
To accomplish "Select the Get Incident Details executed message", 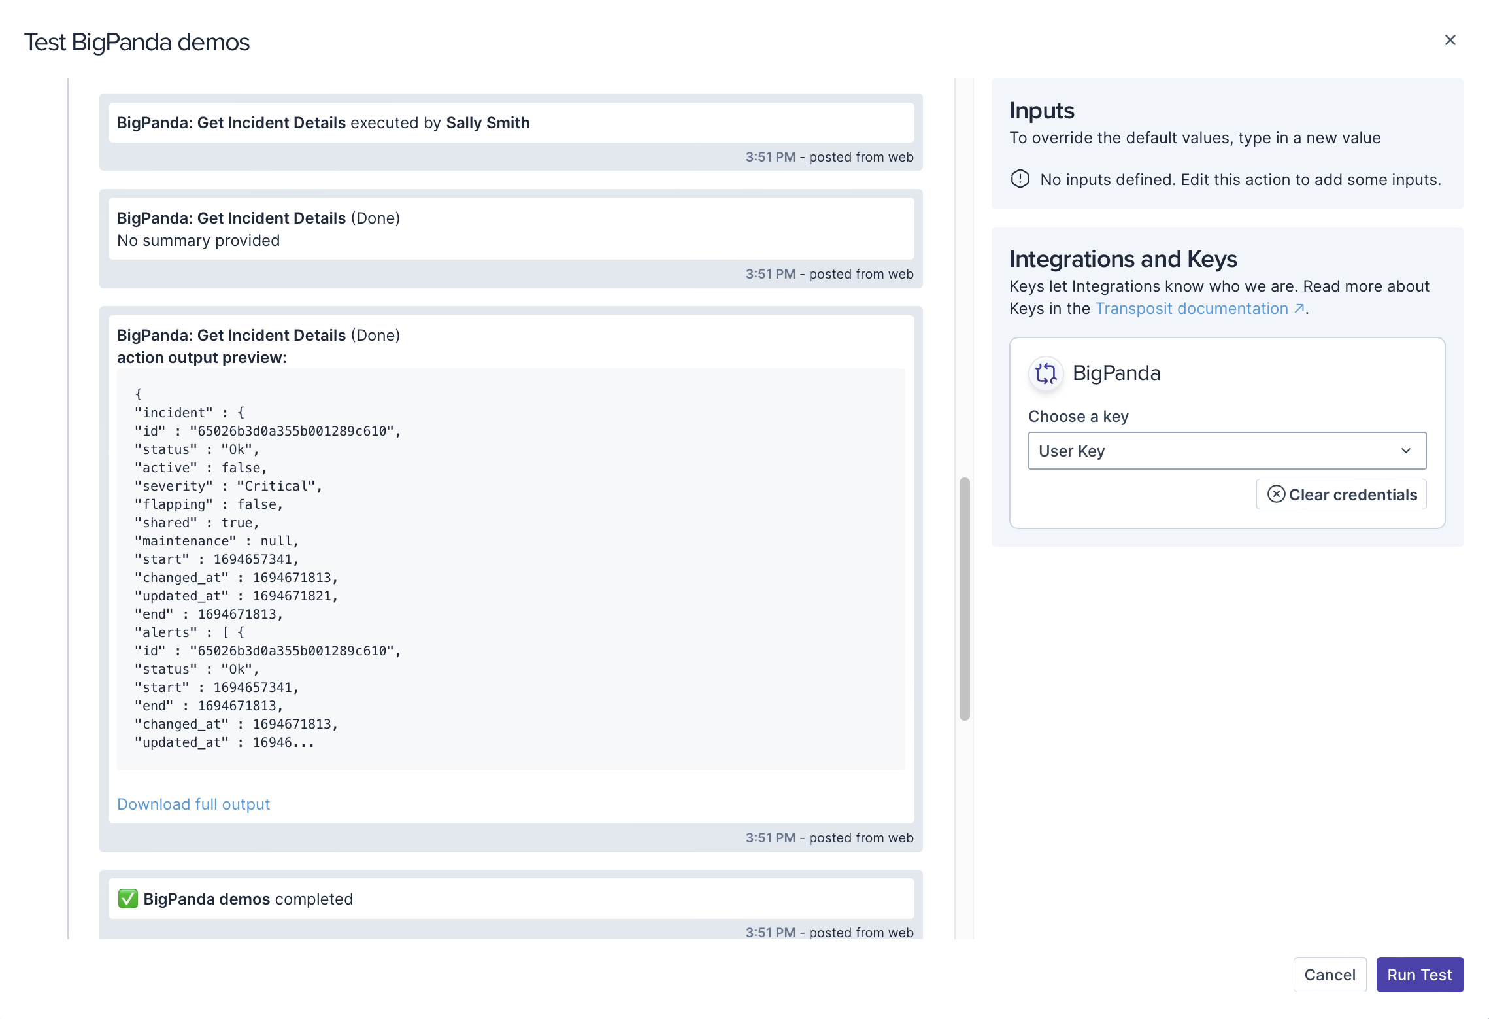I will (510, 123).
